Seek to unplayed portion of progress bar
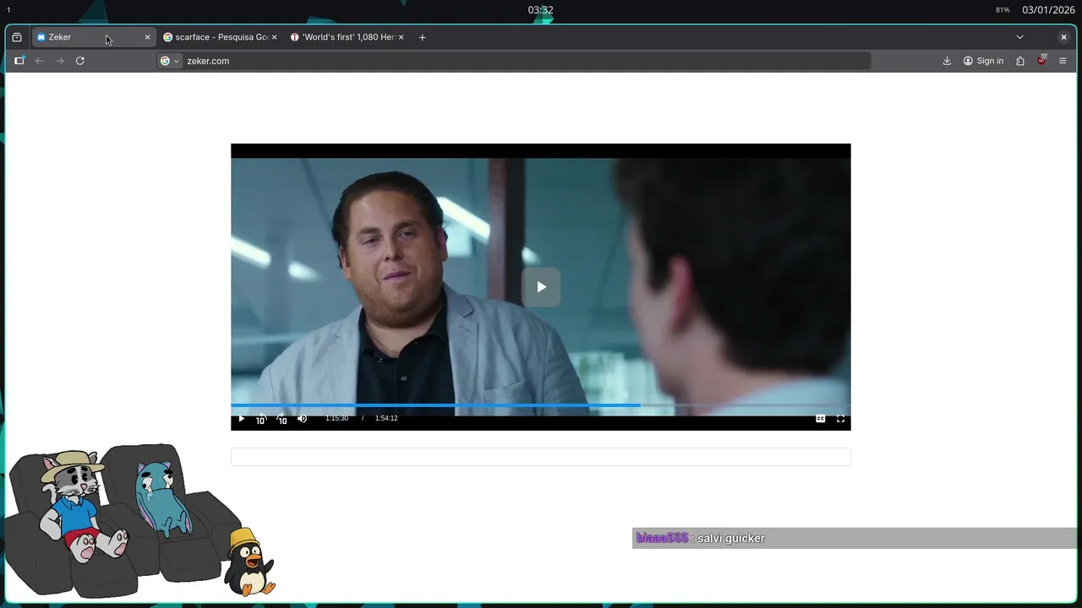The height and width of the screenshot is (608, 1082). click(x=744, y=405)
